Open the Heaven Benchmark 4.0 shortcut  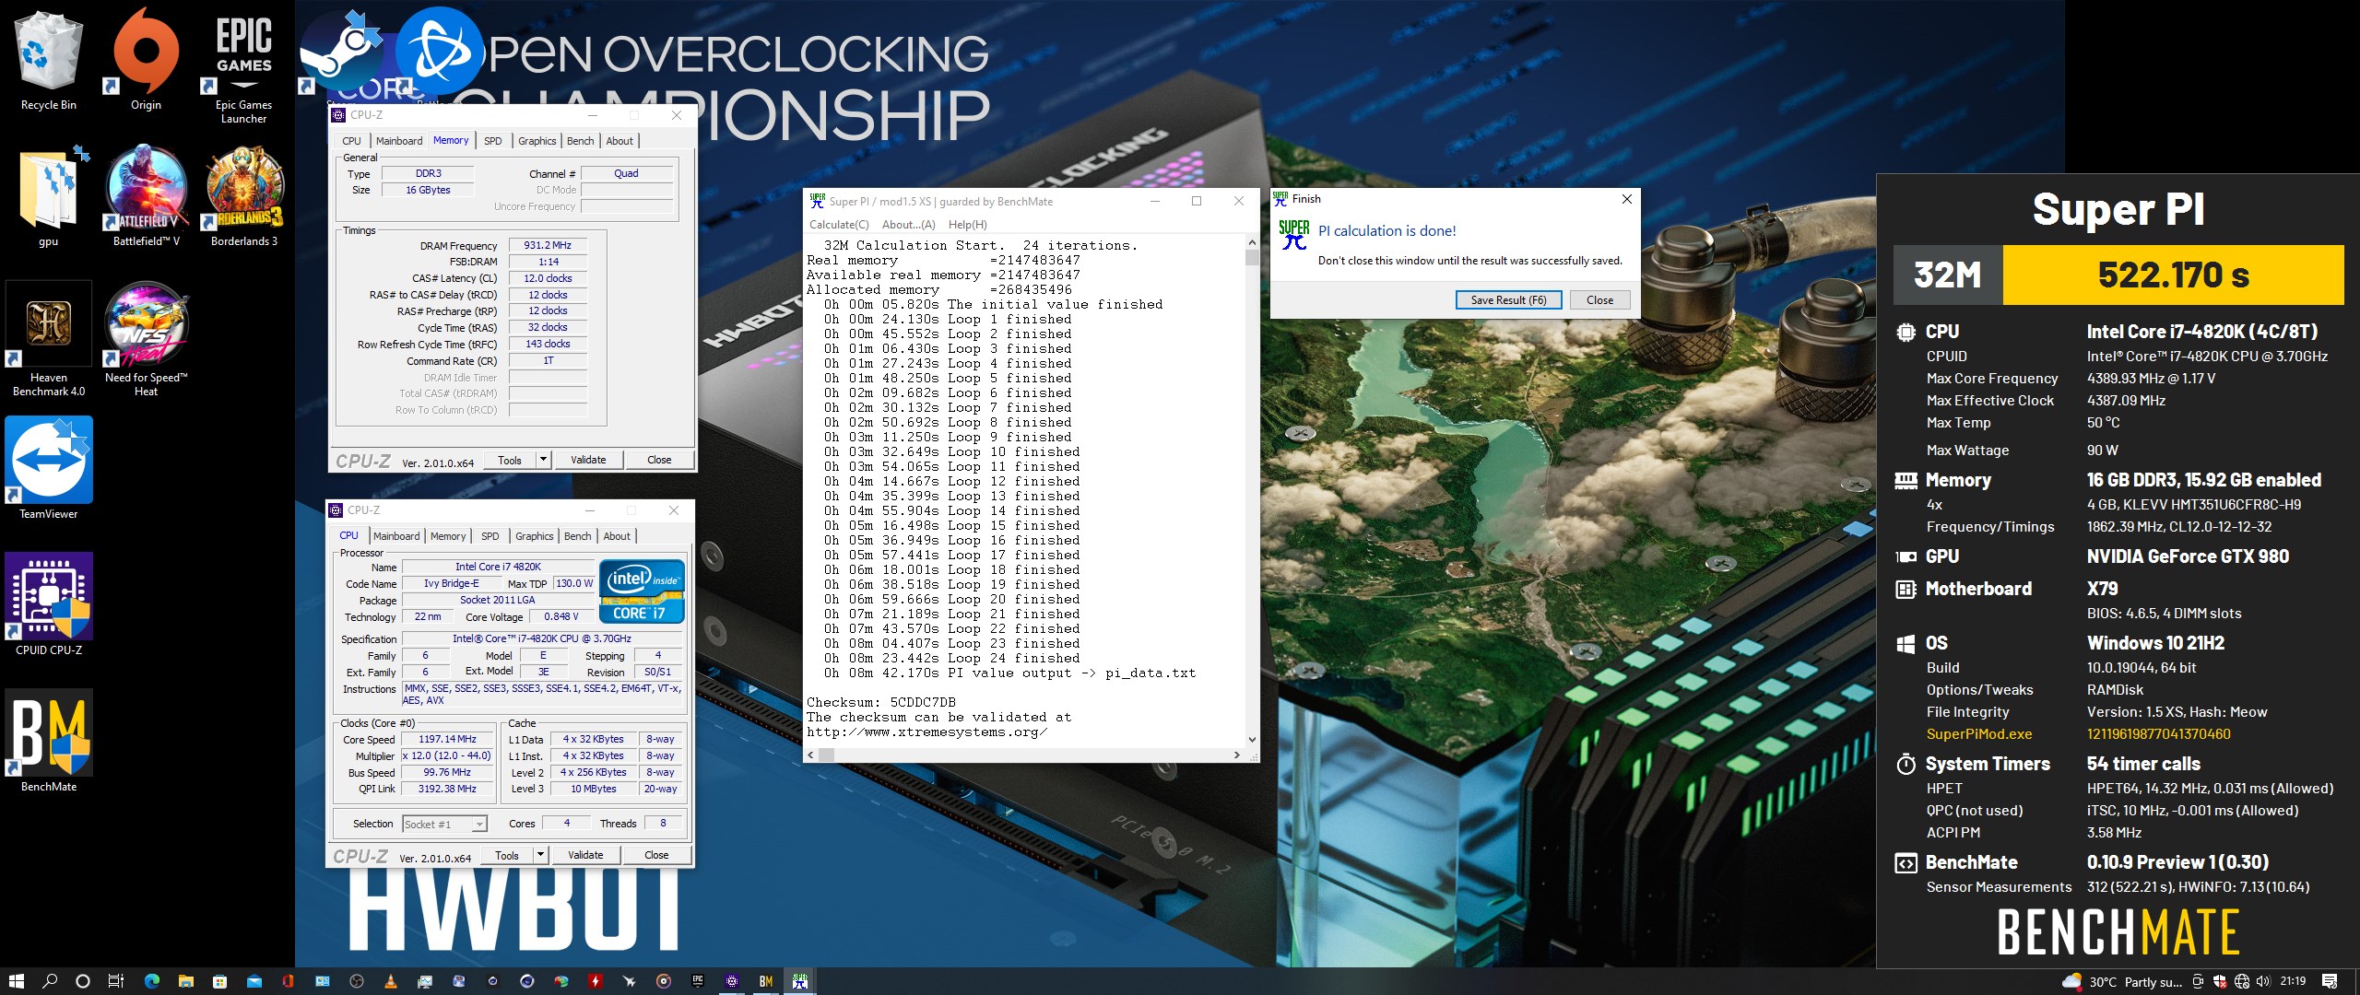(49, 338)
